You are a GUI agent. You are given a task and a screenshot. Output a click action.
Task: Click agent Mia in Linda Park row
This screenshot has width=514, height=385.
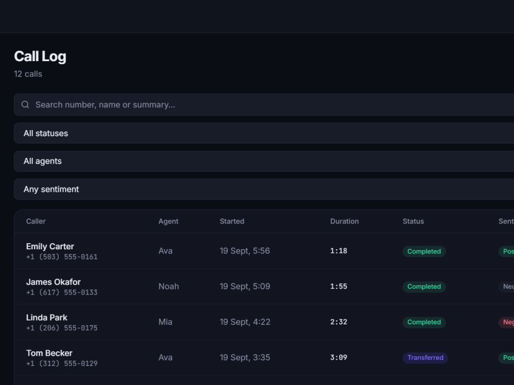(x=165, y=322)
